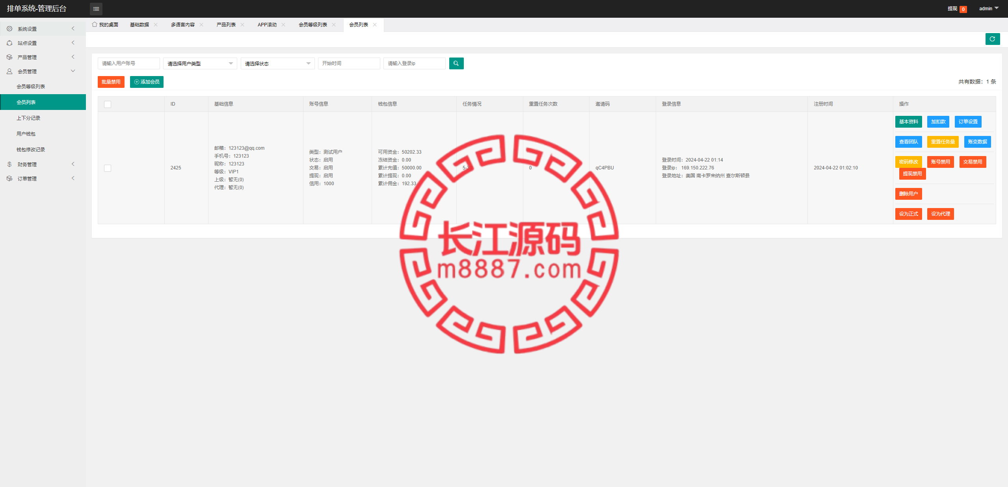
Task: Open 会员等级列表 in the sidebar
Action: point(43,86)
